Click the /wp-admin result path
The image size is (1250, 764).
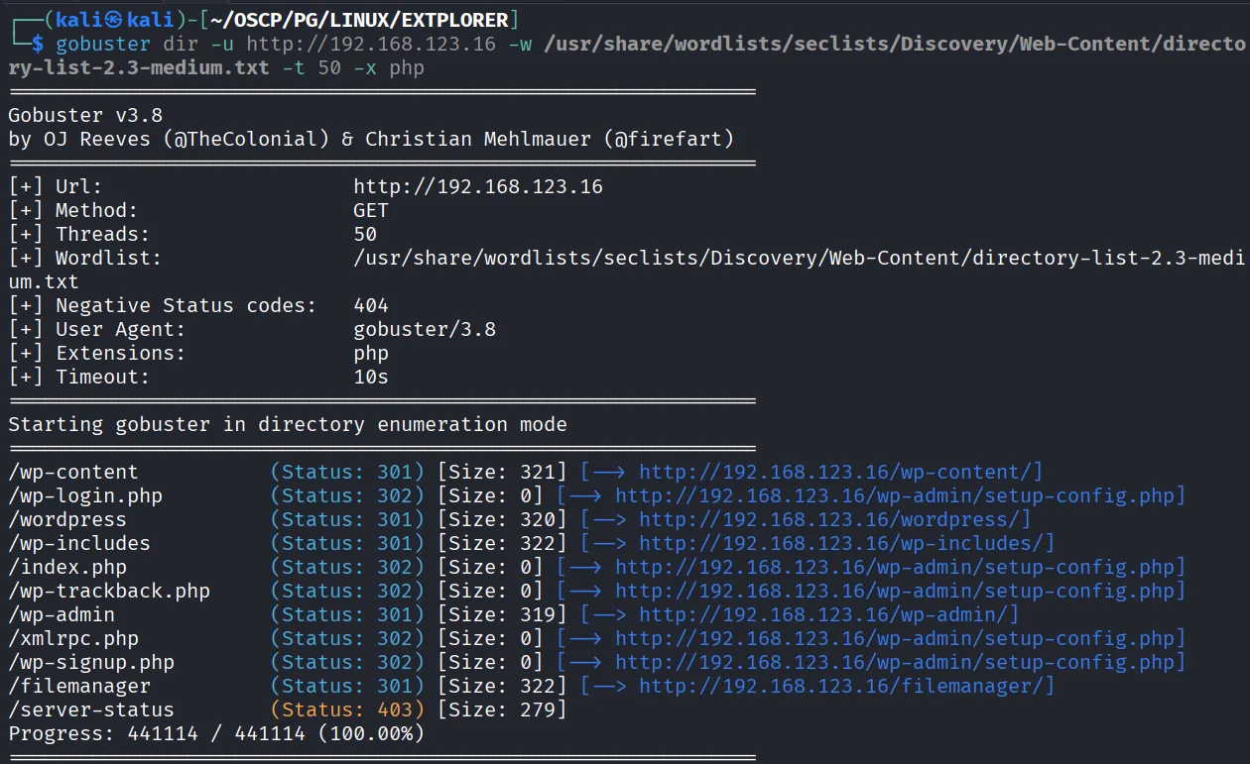pyautogui.click(x=62, y=614)
